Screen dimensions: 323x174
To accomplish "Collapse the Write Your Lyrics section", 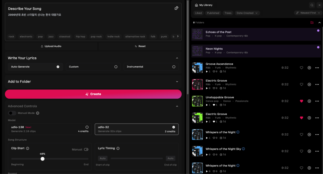I will point(177,58).
